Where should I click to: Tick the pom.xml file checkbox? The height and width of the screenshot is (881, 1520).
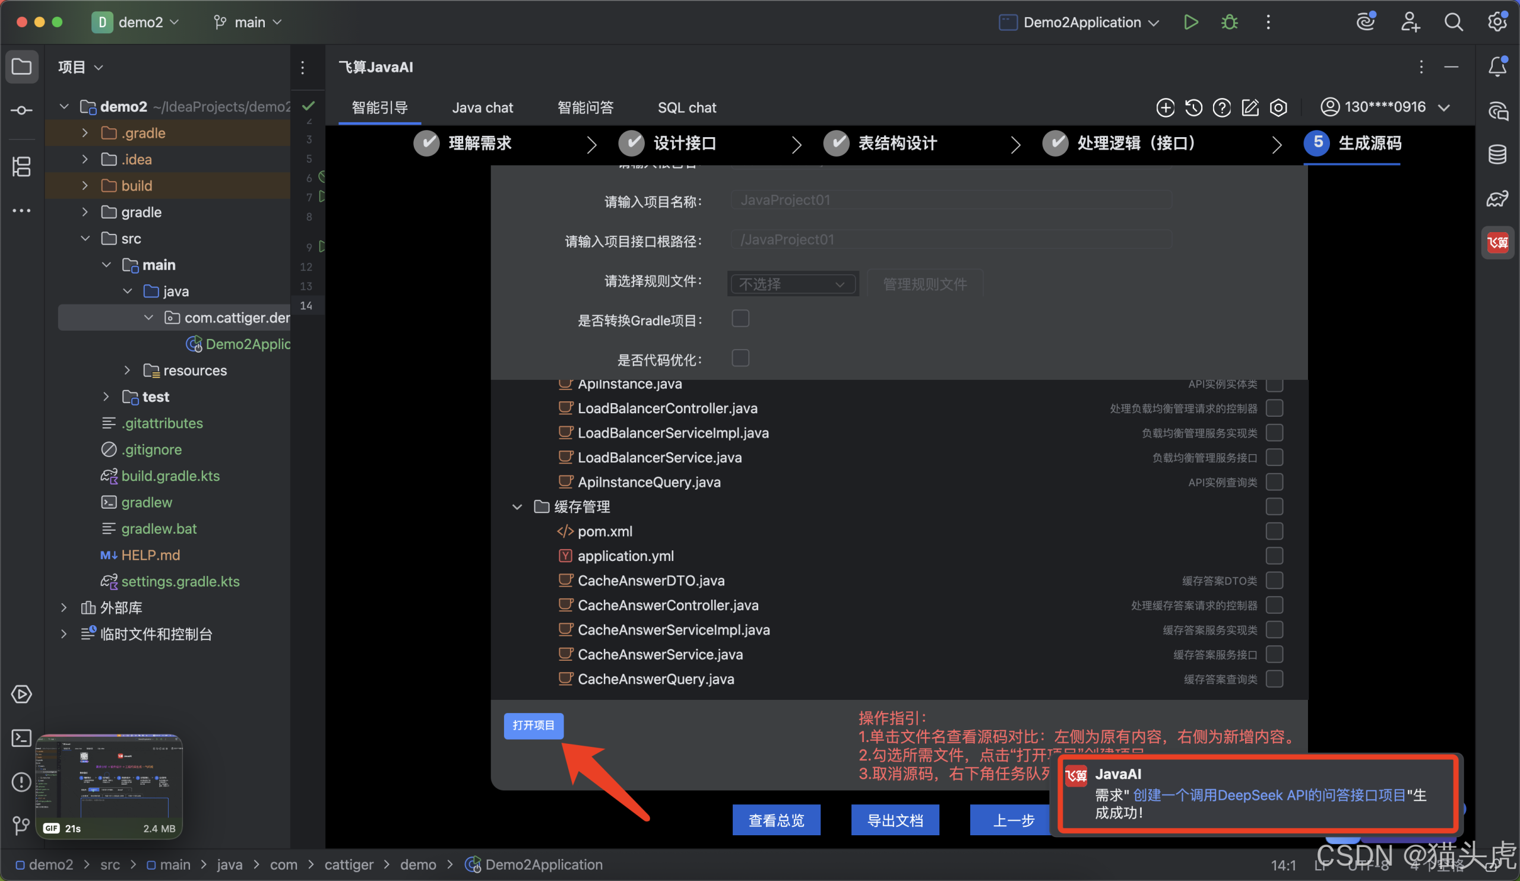(1274, 531)
